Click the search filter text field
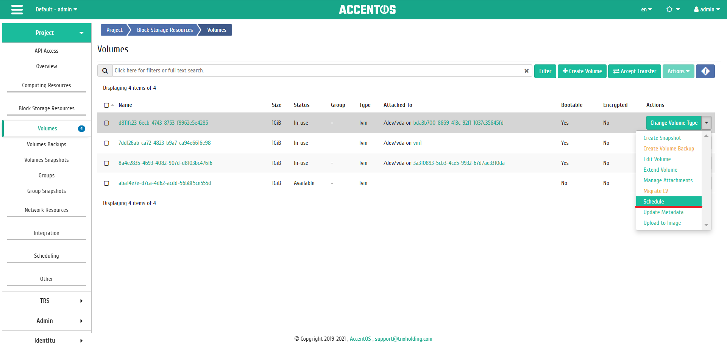Viewport: 727px width, 343px height. point(317,71)
